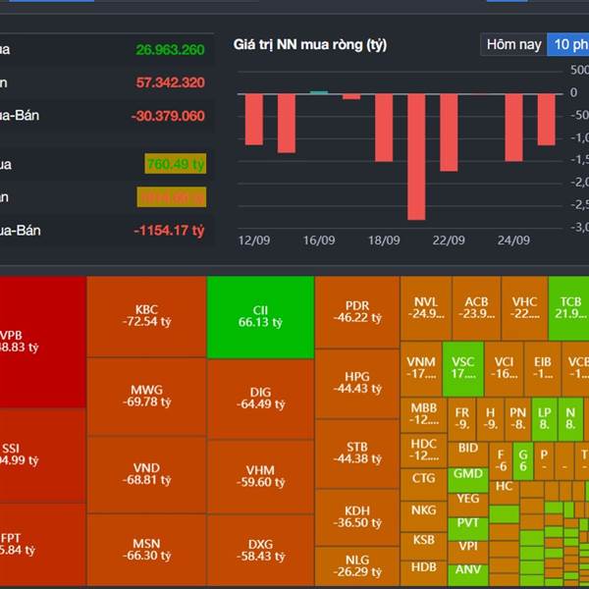589x589 pixels.
Task: Select the STB -44.38 tỷ tile
Action: (x=357, y=454)
